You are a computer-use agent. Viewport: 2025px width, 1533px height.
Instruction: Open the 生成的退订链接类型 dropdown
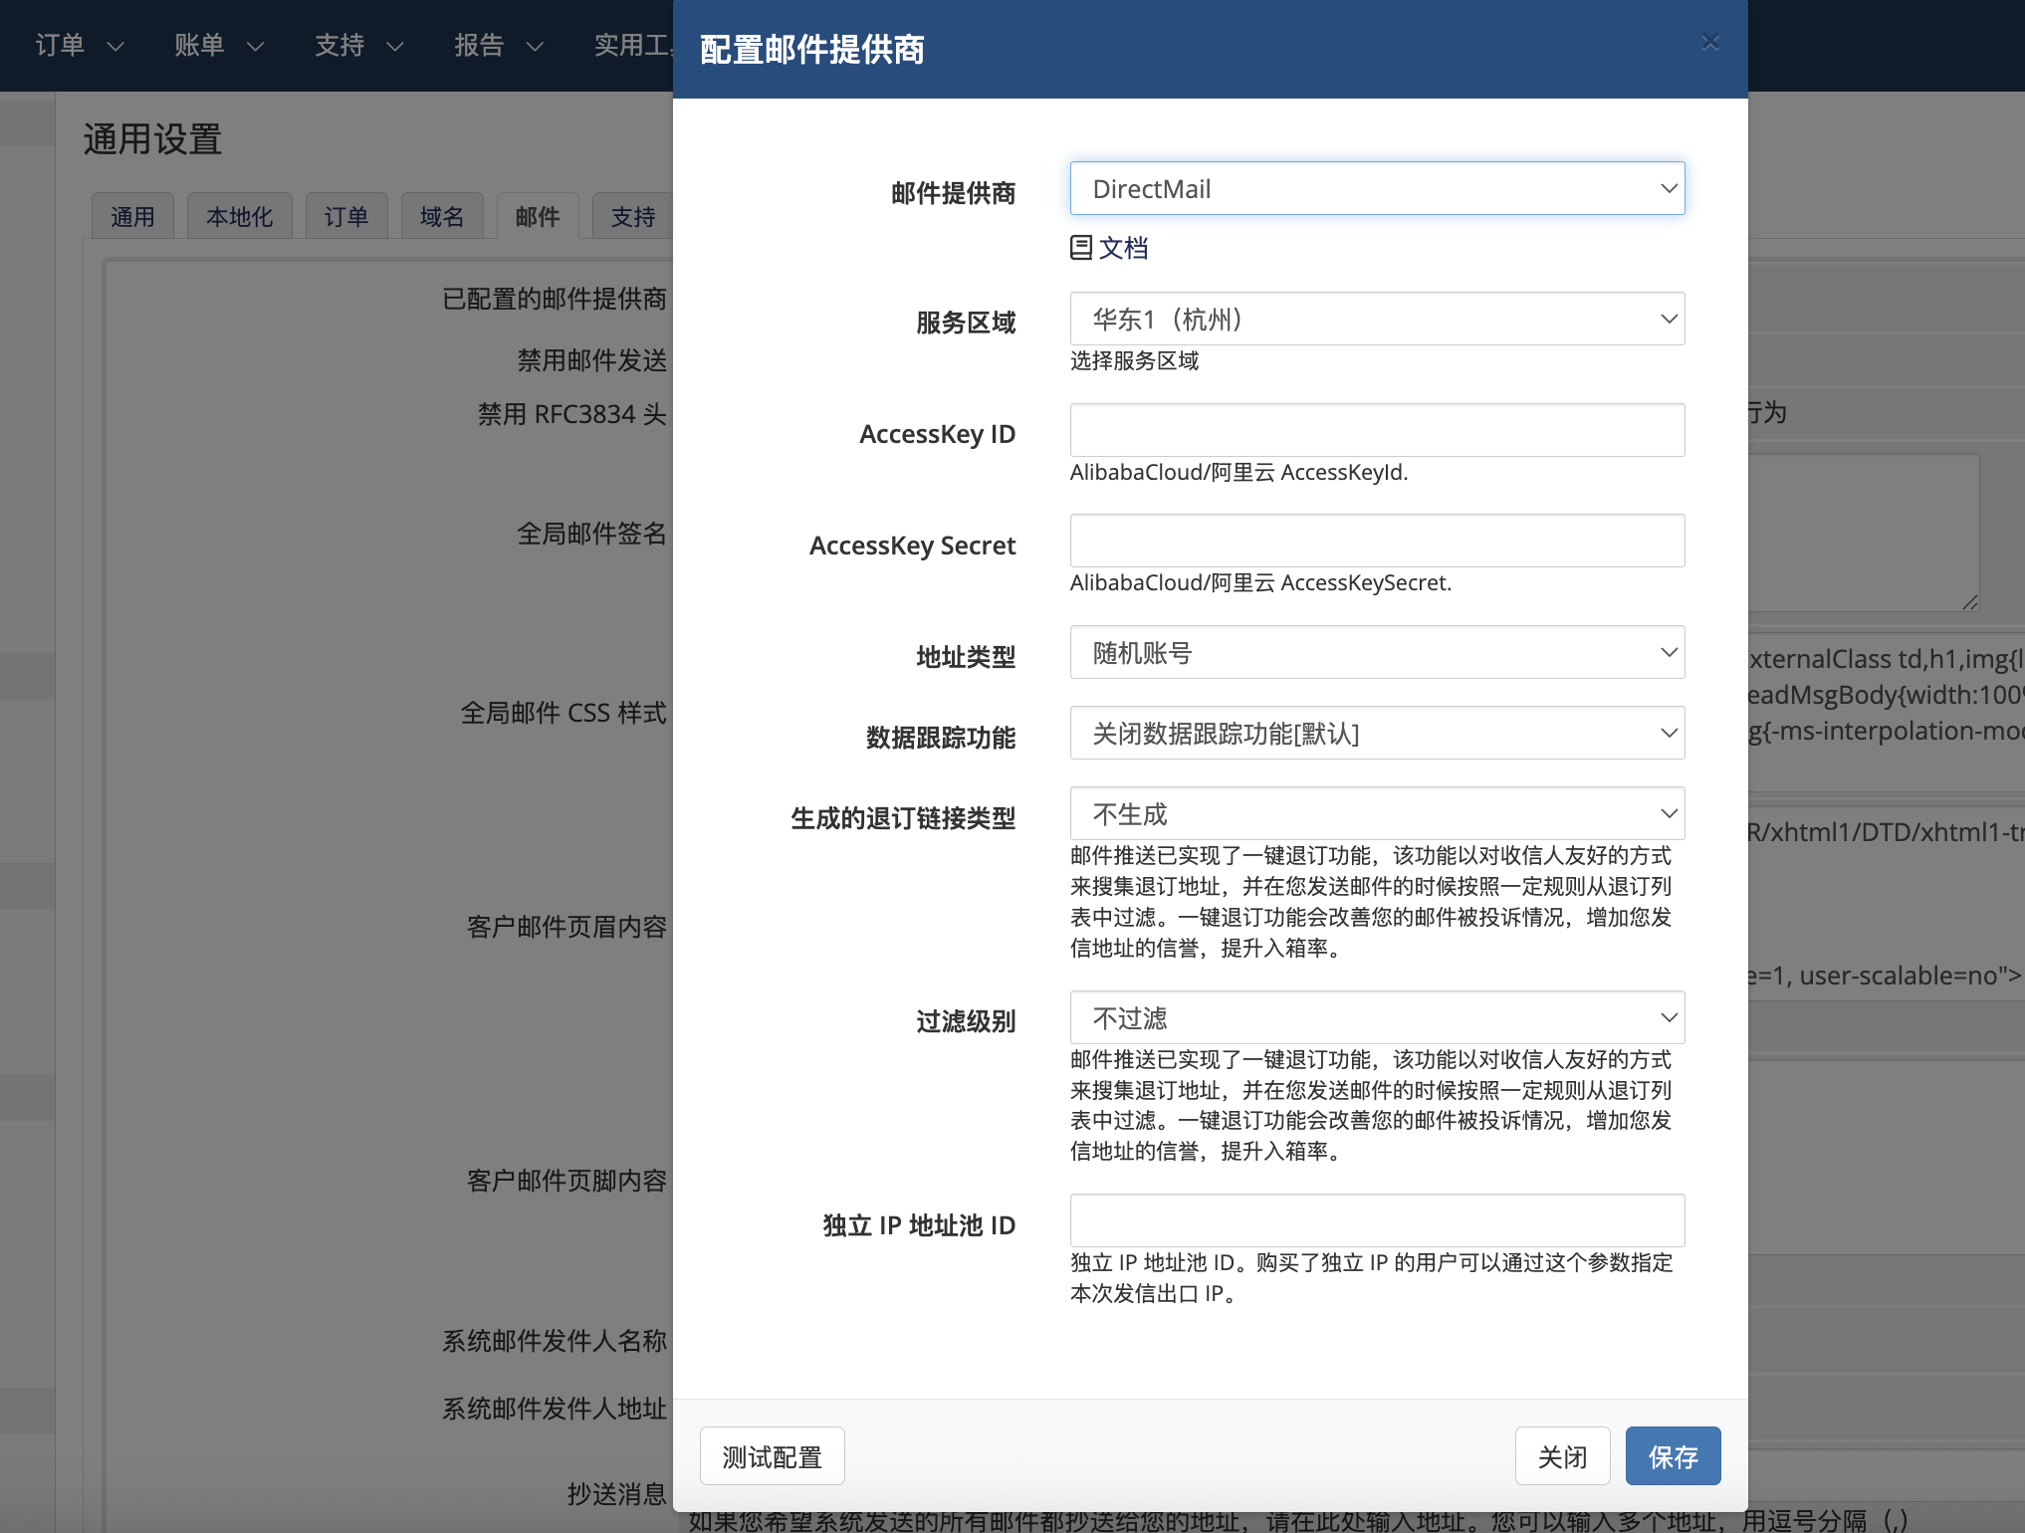[1376, 814]
